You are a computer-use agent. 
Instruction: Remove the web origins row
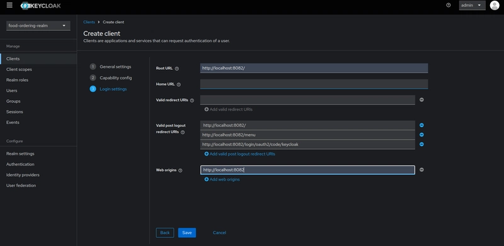421,170
